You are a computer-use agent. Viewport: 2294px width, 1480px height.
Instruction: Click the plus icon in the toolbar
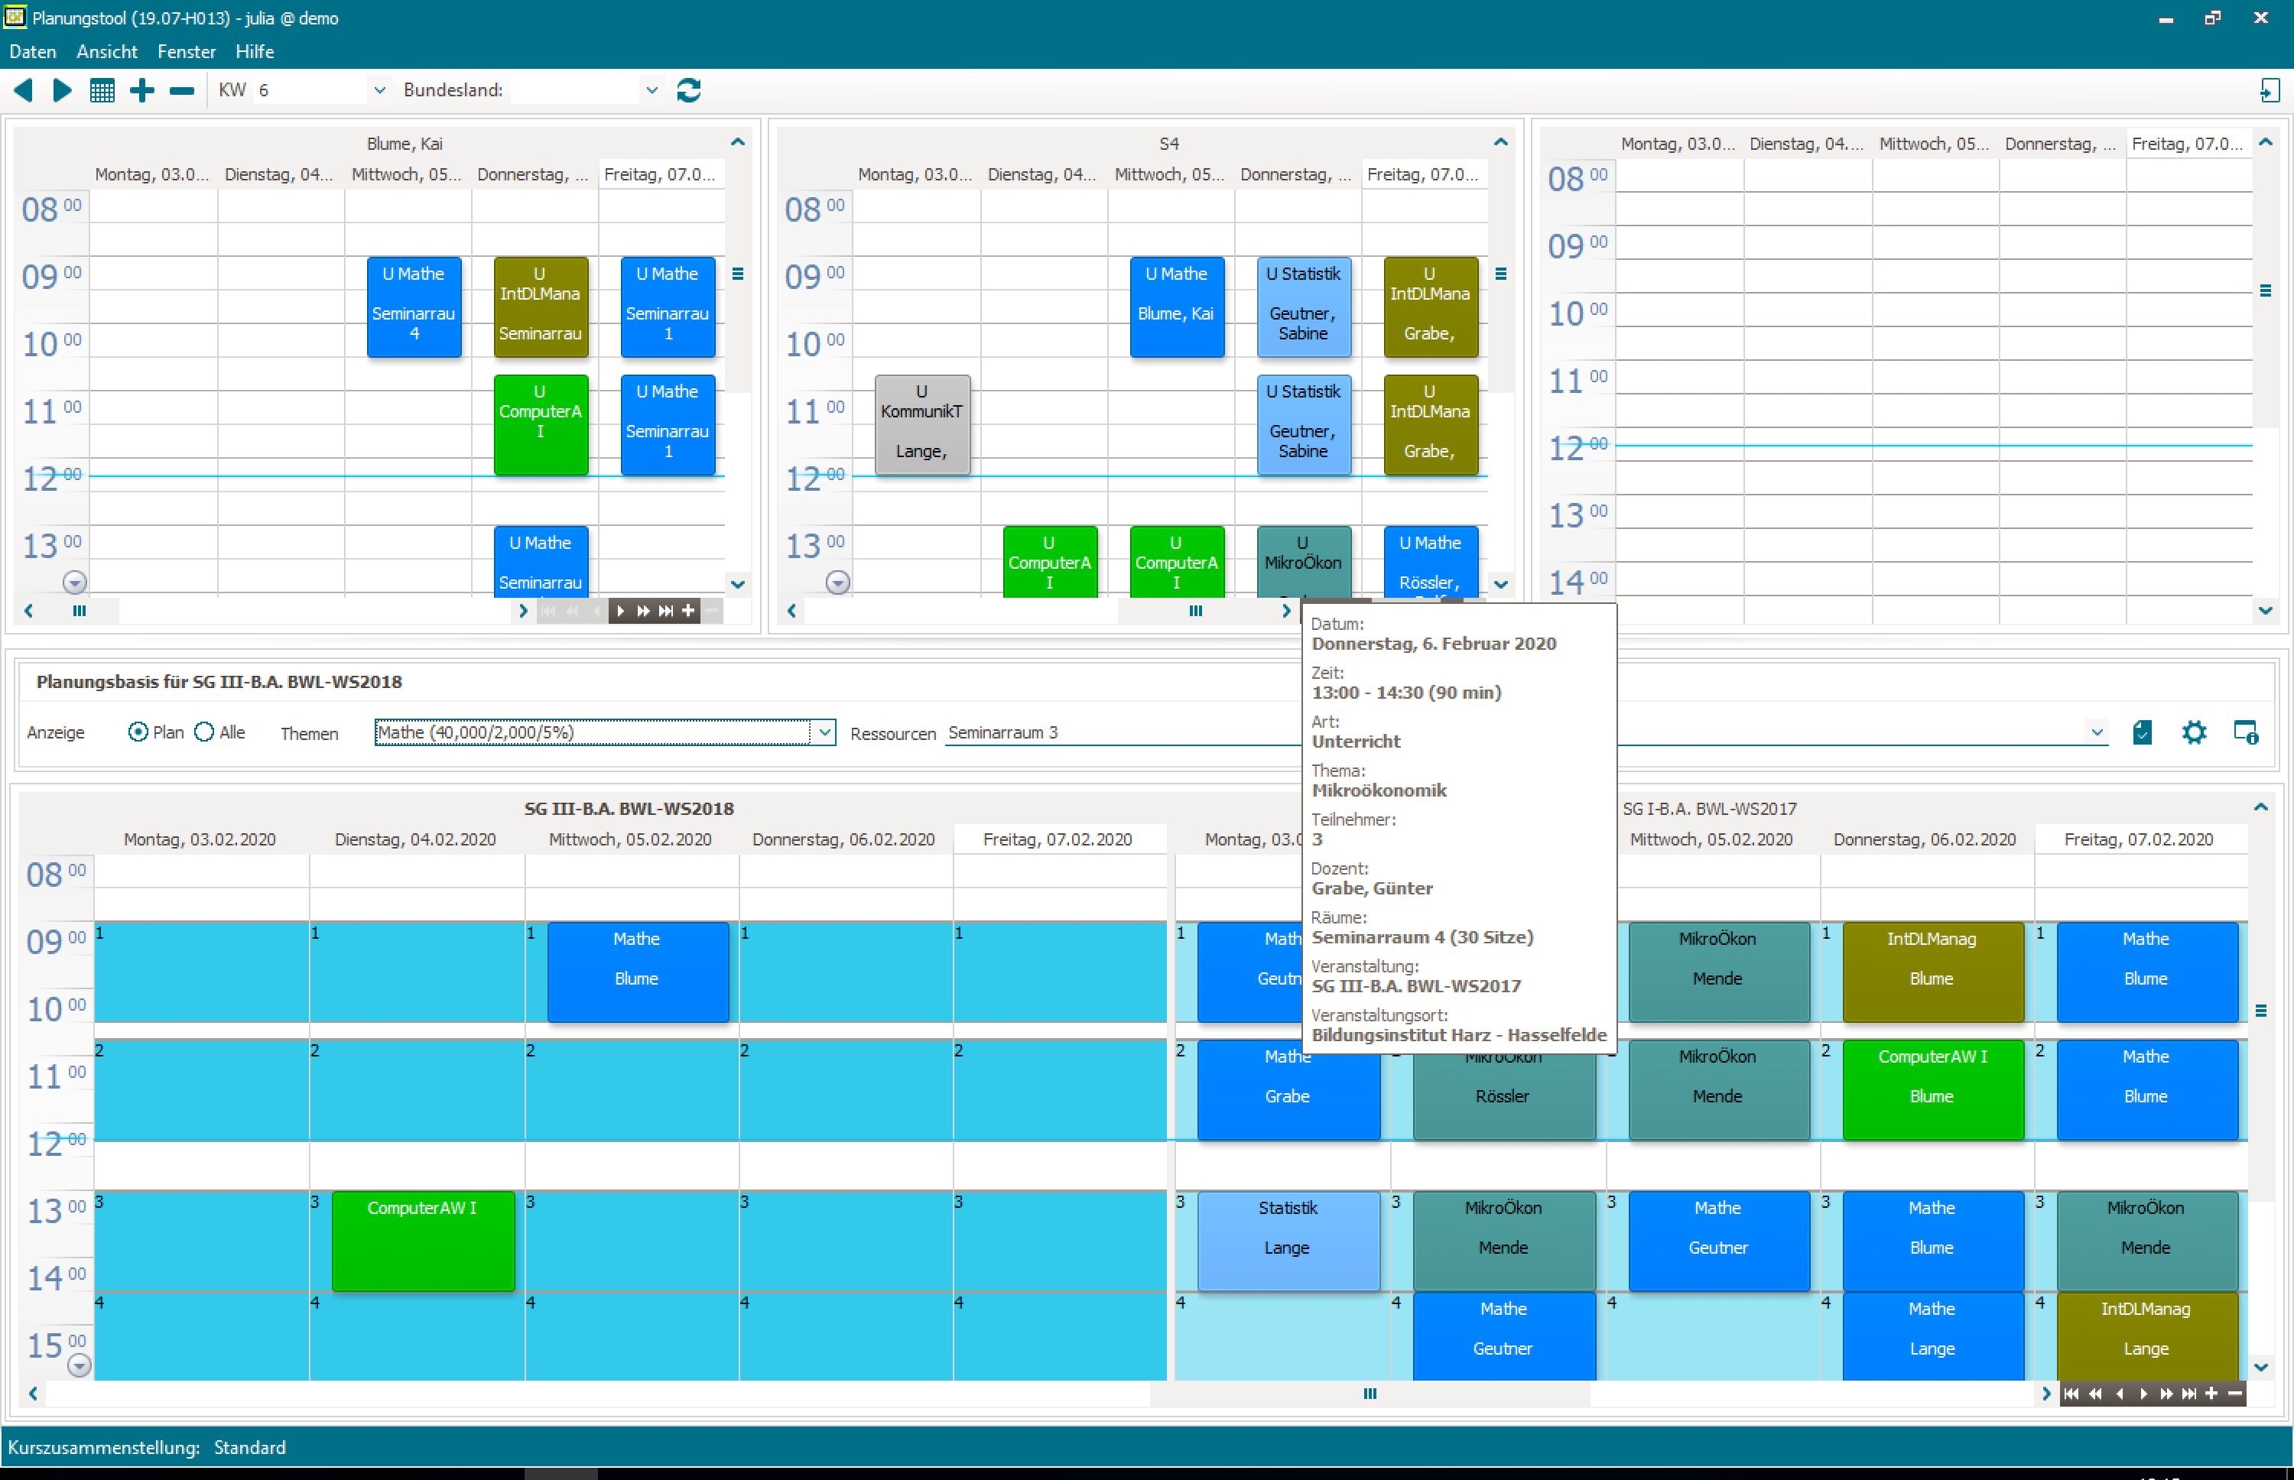[x=142, y=90]
